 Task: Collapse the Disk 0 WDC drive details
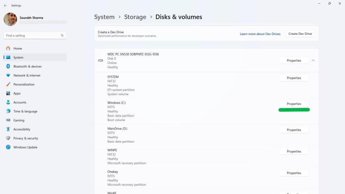[313, 60]
